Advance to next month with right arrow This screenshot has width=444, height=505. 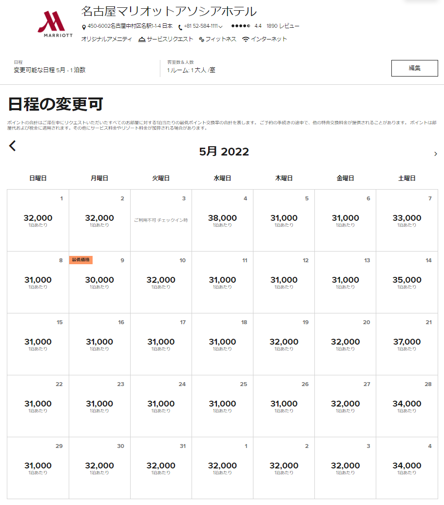coord(435,154)
